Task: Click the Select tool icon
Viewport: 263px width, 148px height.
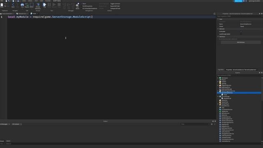Action: pyautogui.click(x=32, y=5)
